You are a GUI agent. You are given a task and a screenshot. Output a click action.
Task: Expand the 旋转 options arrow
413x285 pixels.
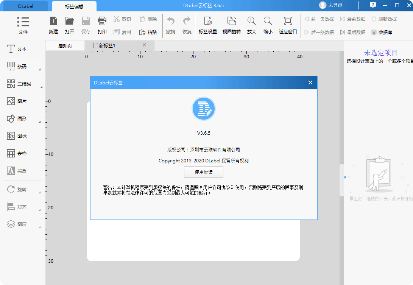click(40, 193)
